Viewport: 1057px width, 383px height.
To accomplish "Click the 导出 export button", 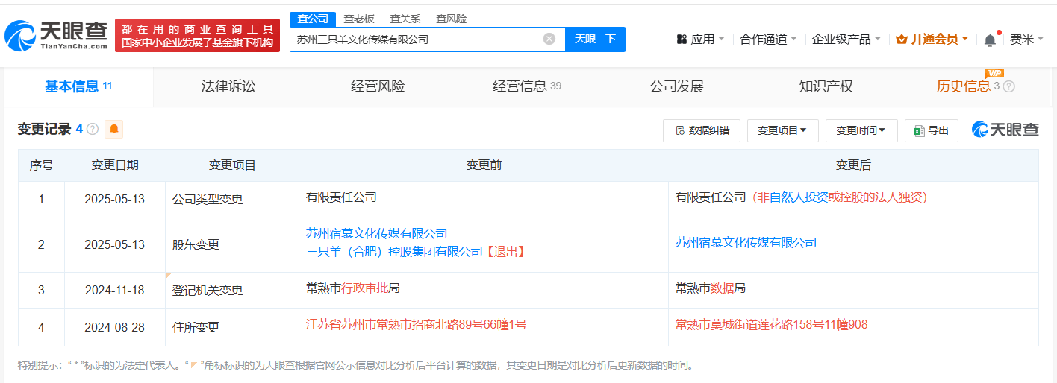I will 932,130.
